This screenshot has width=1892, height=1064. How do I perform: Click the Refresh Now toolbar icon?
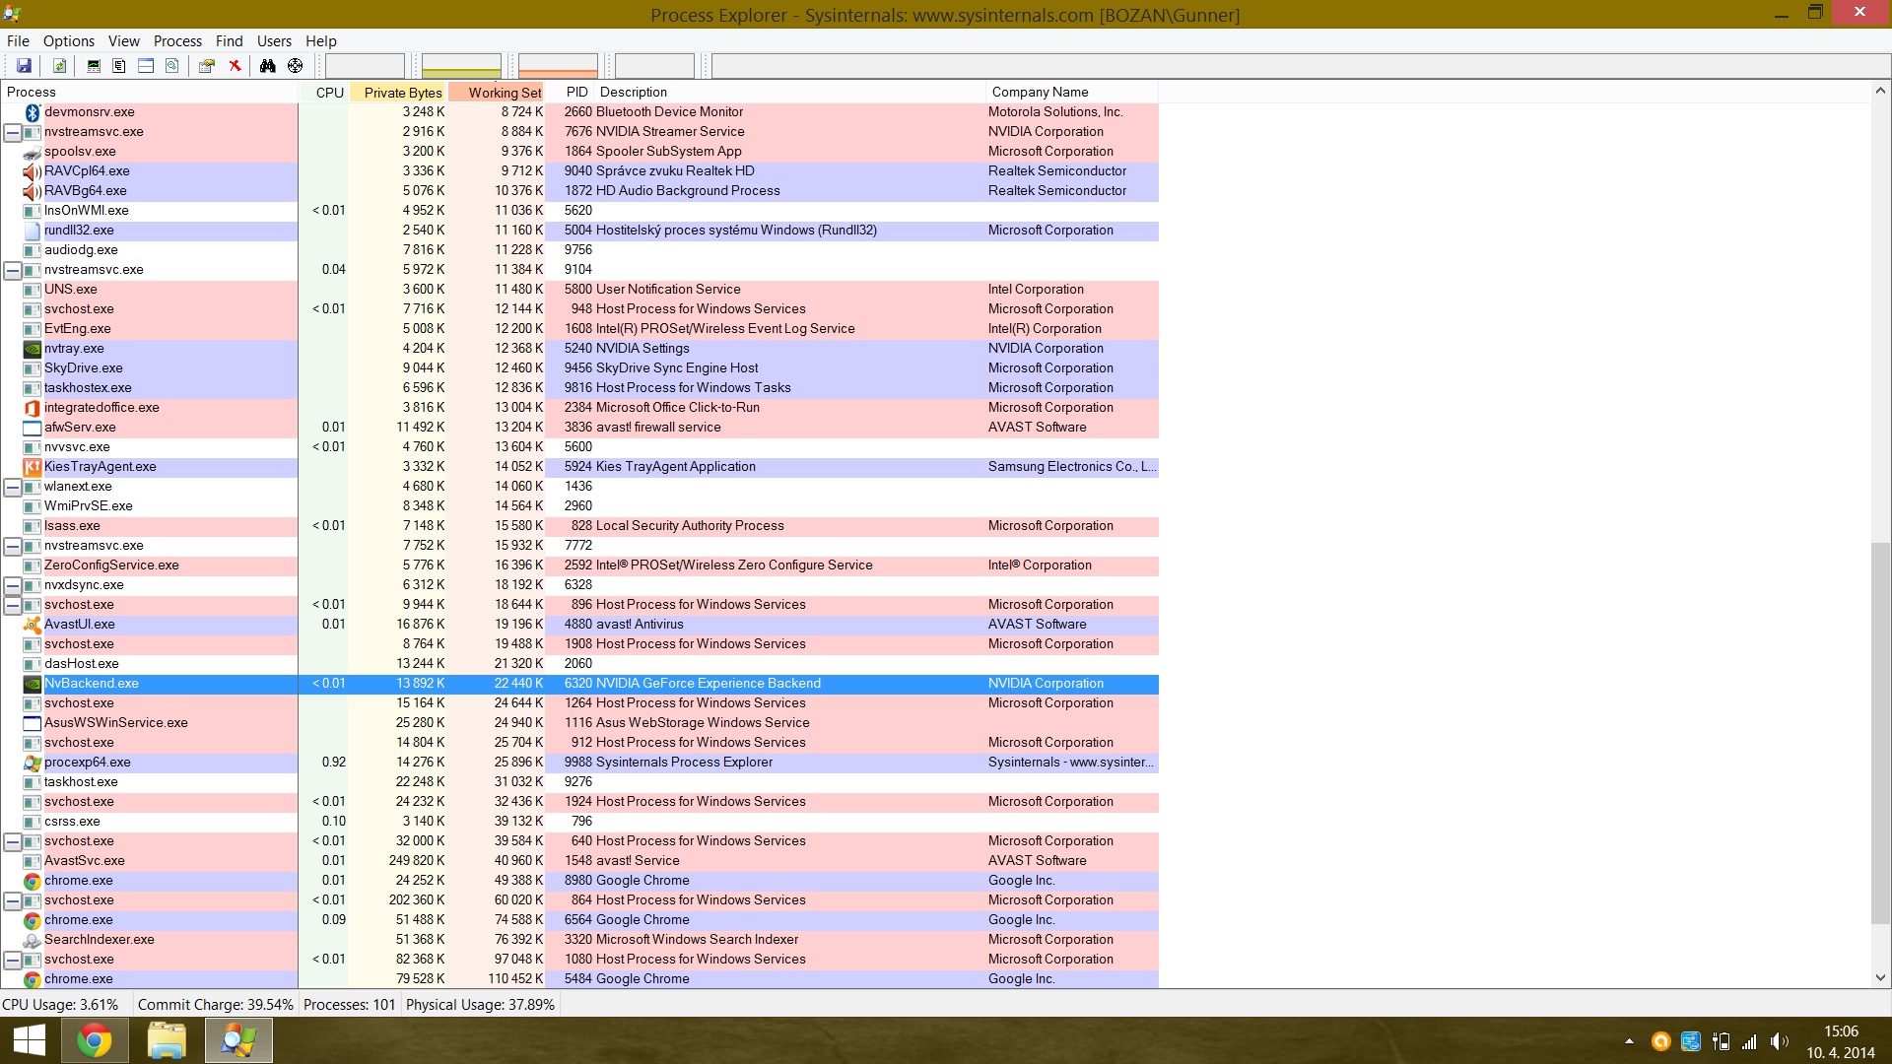tap(59, 66)
